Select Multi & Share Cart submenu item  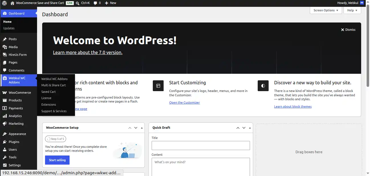[54, 85]
